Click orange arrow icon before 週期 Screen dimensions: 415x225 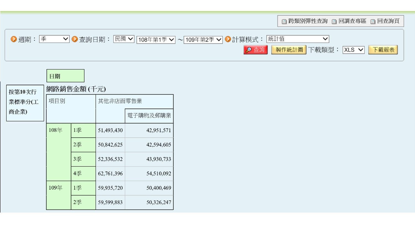[14, 39]
